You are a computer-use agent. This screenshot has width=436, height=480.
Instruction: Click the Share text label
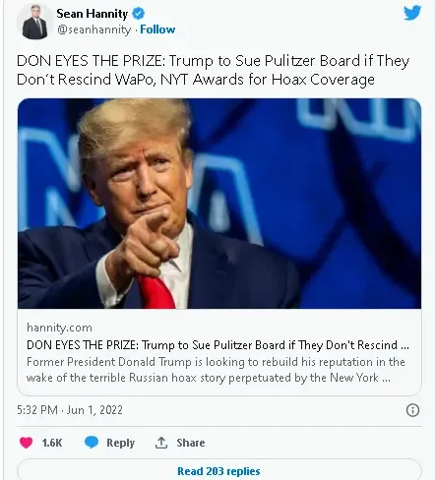191,443
